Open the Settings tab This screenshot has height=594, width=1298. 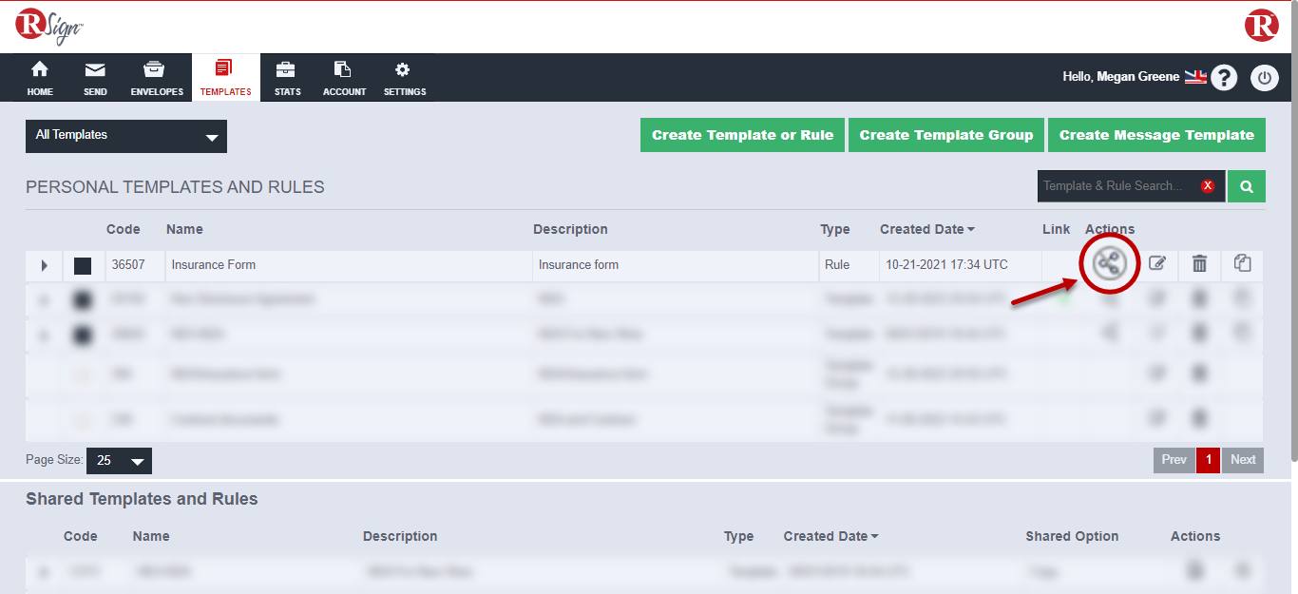point(404,78)
